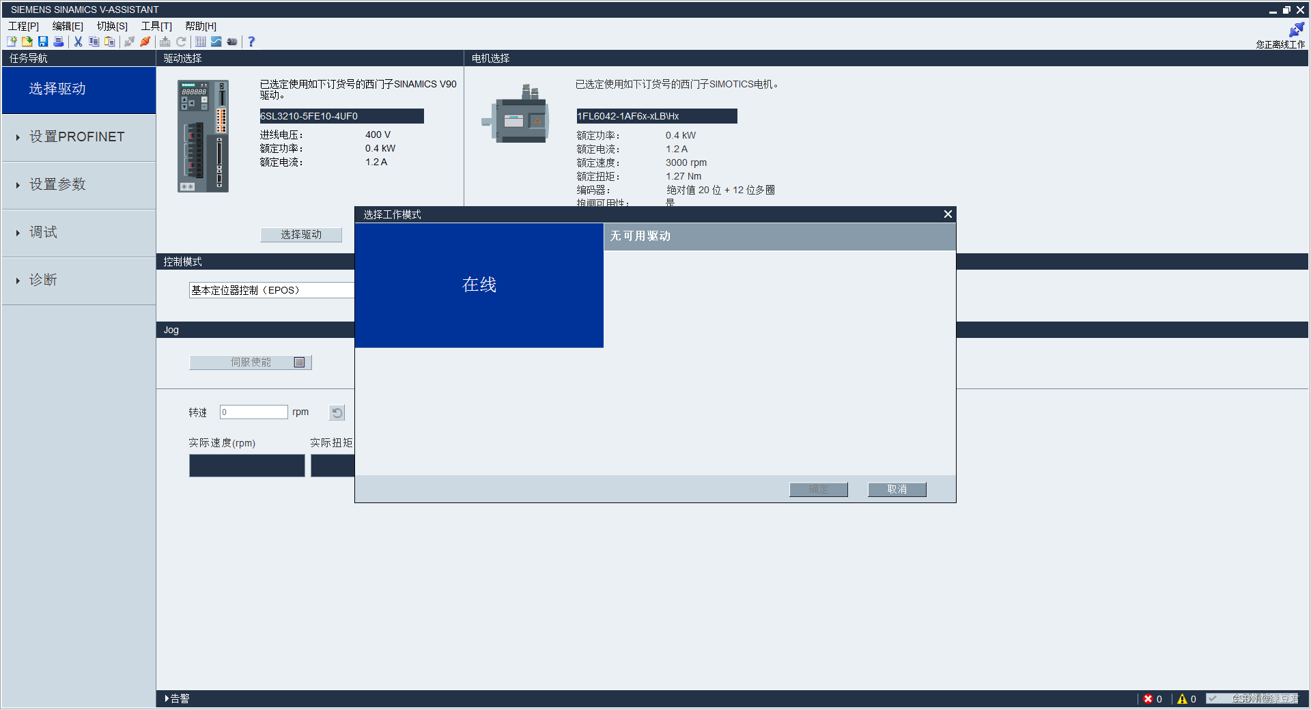Expand the 告警 alarm panel arrow

167,699
